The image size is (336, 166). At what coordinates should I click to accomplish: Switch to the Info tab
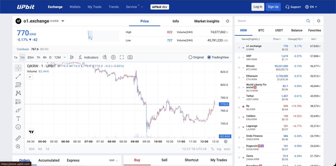point(176,21)
